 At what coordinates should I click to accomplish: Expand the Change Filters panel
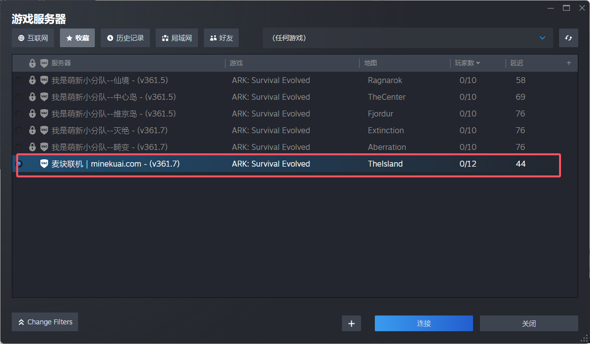pyautogui.click(x=45, y=322)
